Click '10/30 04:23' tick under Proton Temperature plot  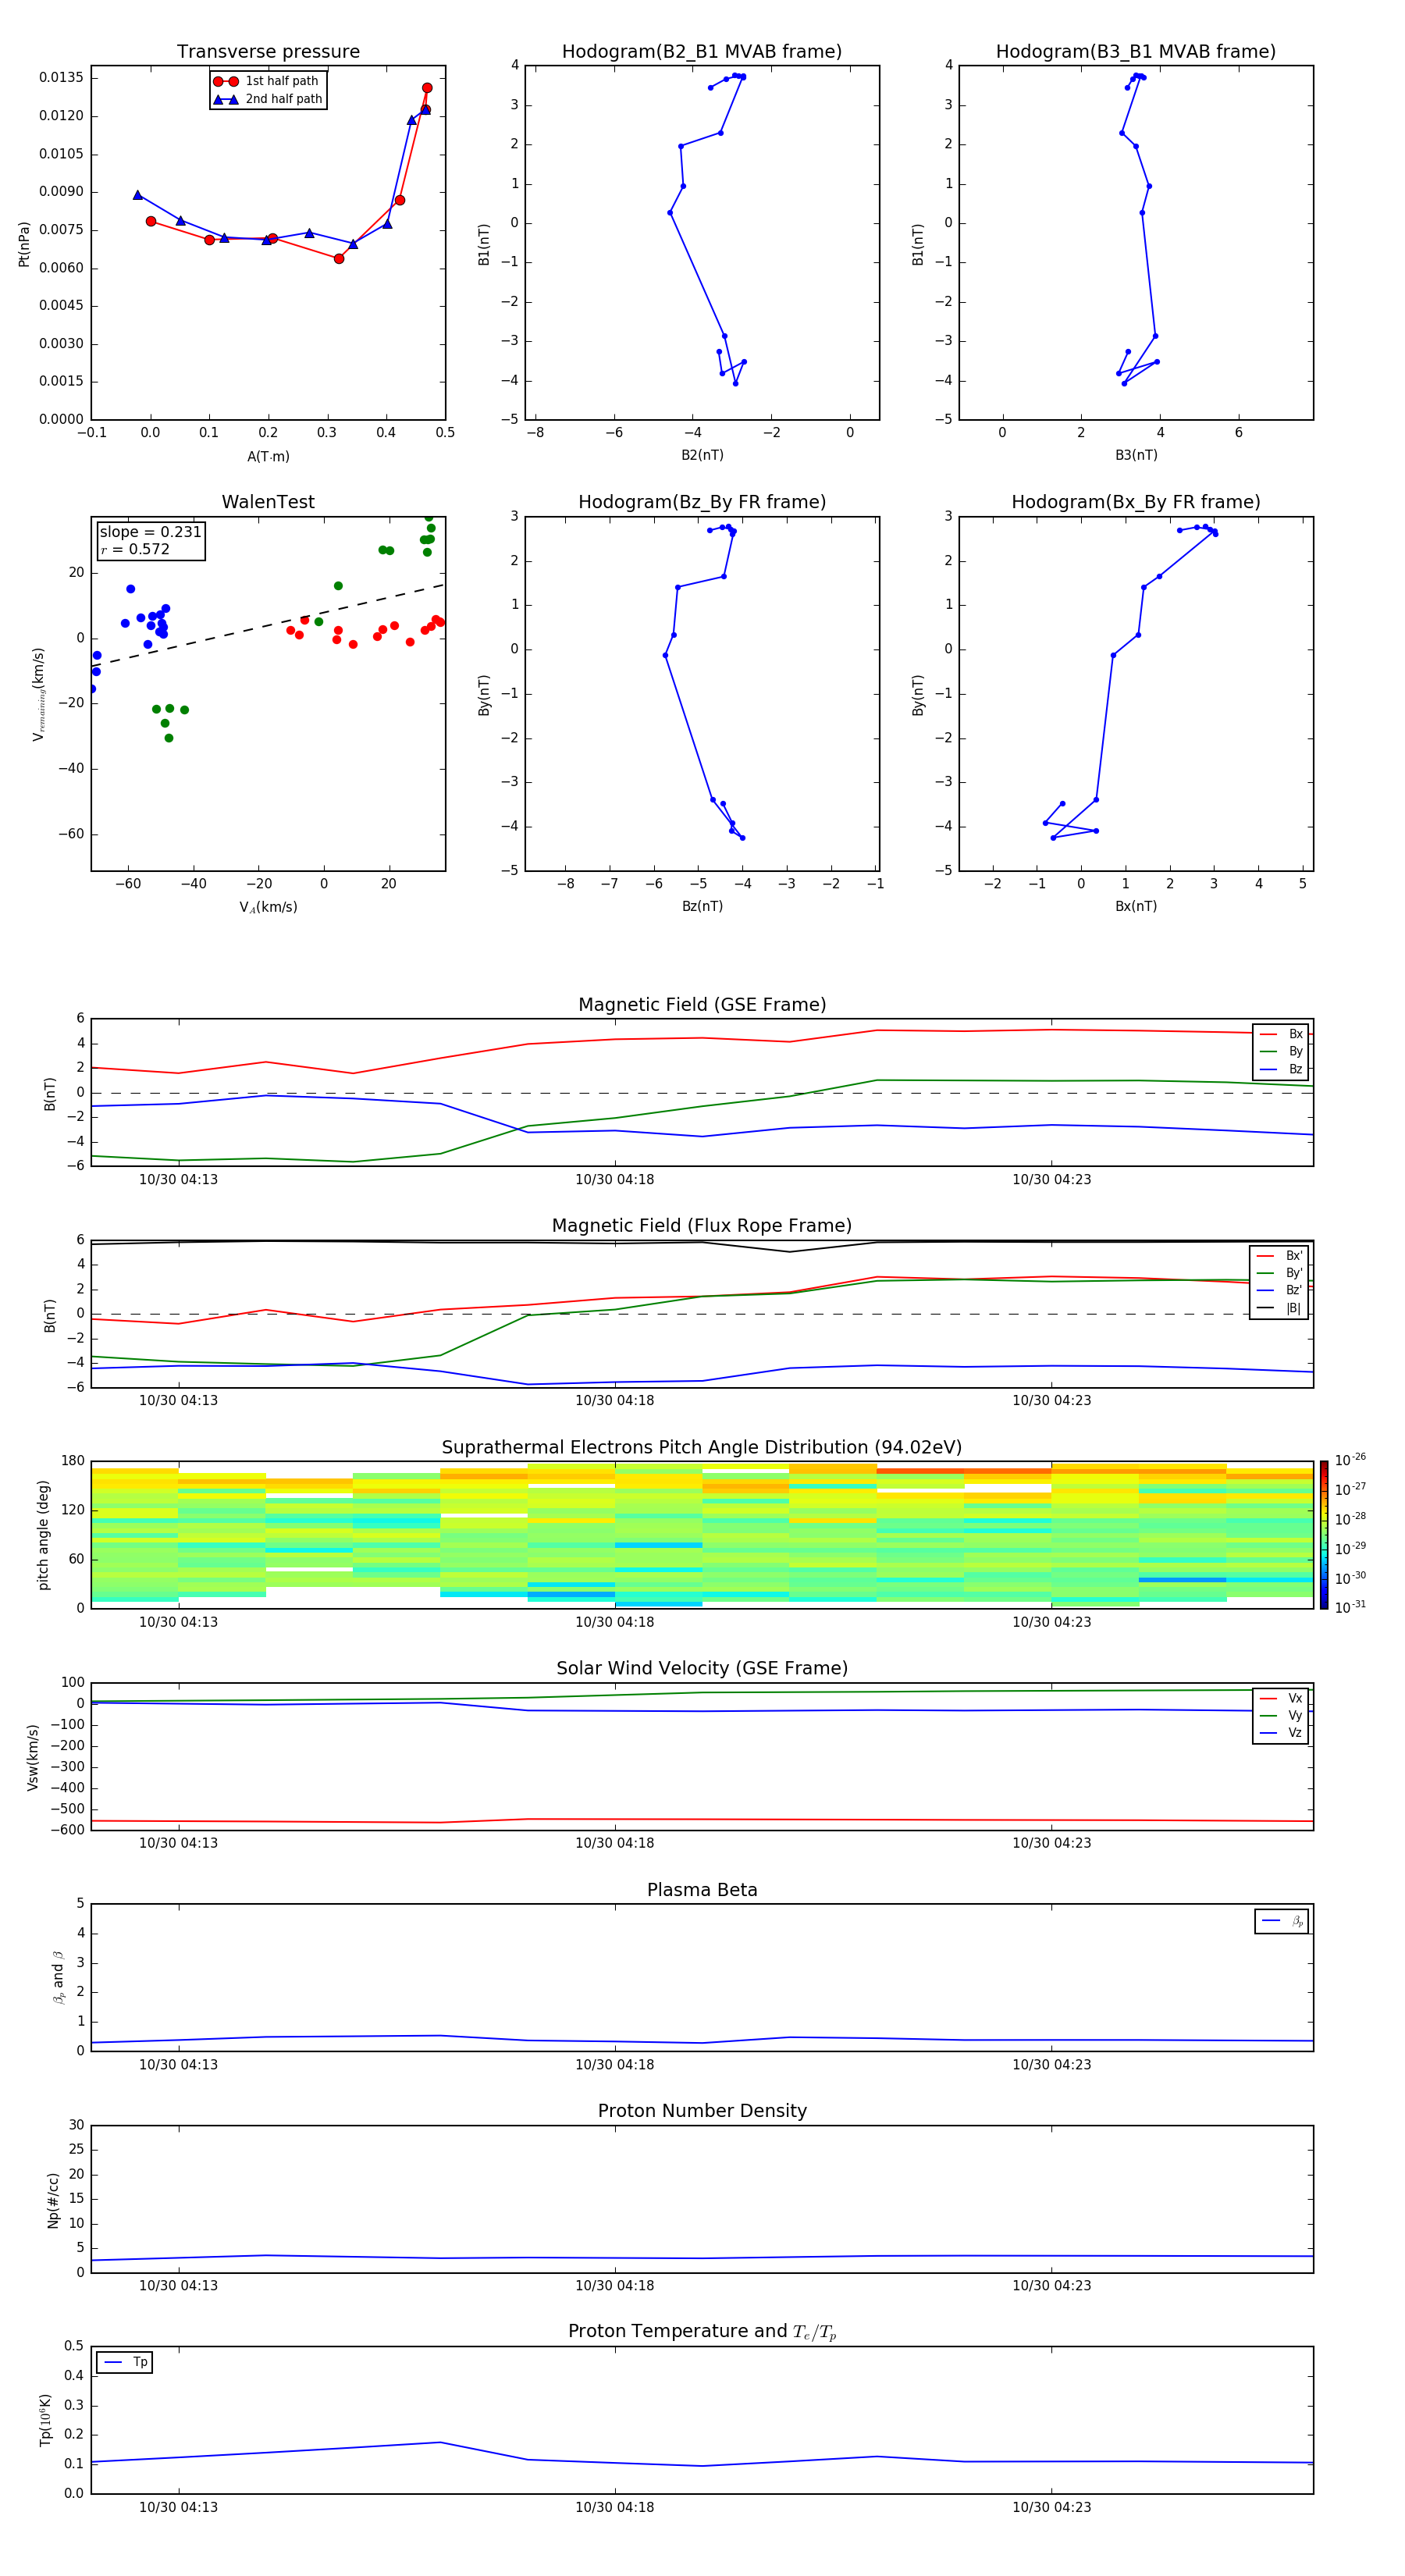click(1051, 2507)
